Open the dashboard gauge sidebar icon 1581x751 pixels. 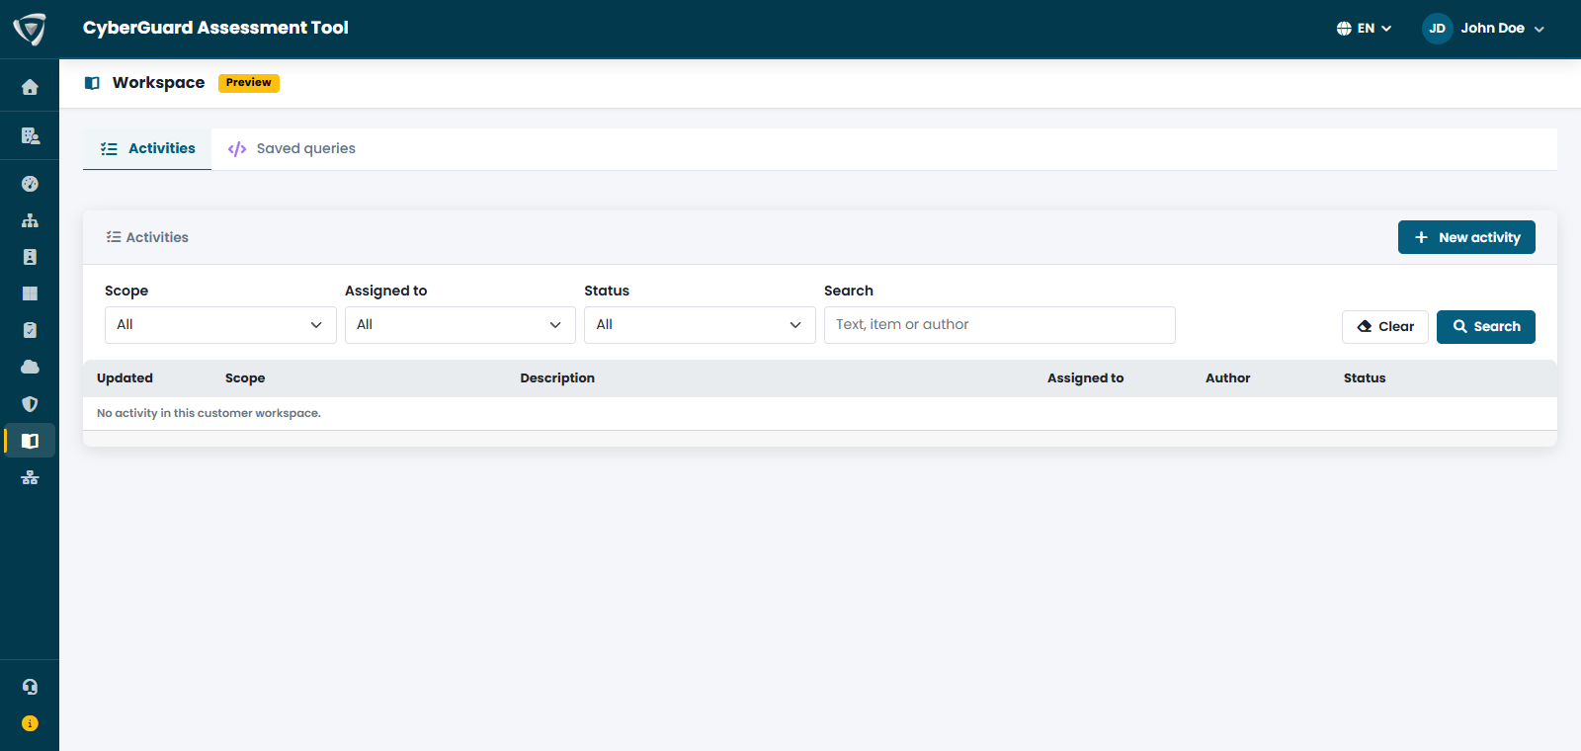click(x=30, y=184)
